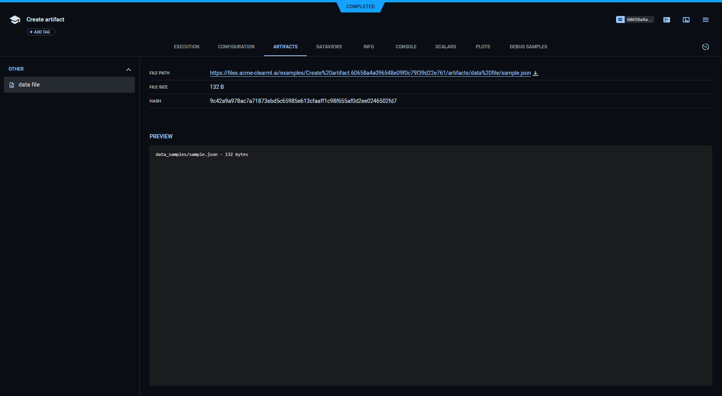Open the PLOTS tab
This screenshot has height=396, width=722.
483,47
